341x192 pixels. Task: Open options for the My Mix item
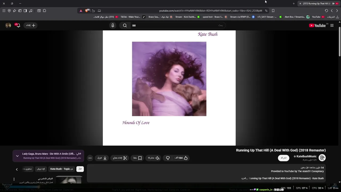click(14, 179)
